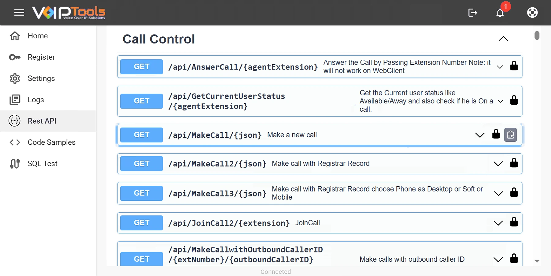Screen dimensions: 551x276
Task: Click the Home house icon
Action: pos(15,36)
